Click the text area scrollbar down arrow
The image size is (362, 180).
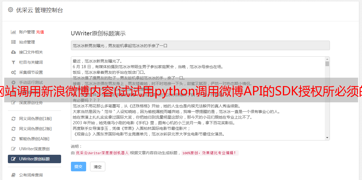[x=327, y=138]
